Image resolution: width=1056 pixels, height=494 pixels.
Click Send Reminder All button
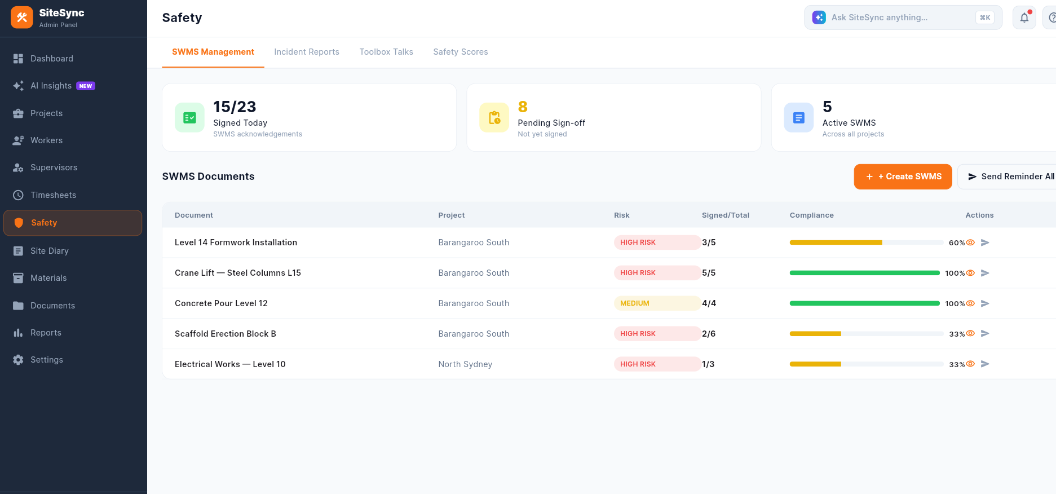click(x=1007, y=177)
